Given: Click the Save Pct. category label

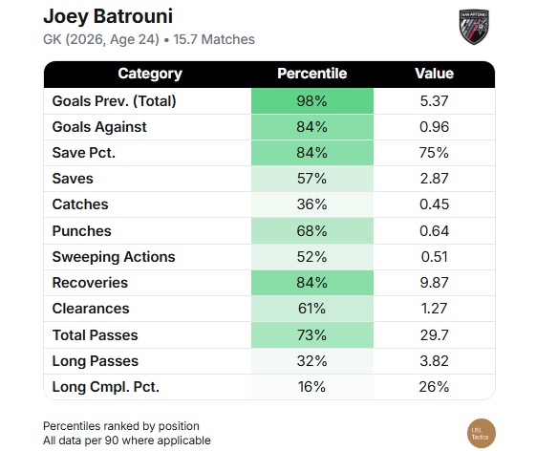Looking at the screenshot, I should (84, 153).
